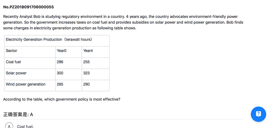
Task: Open the blue help question-mark button
Action: (x=258, y=114)
